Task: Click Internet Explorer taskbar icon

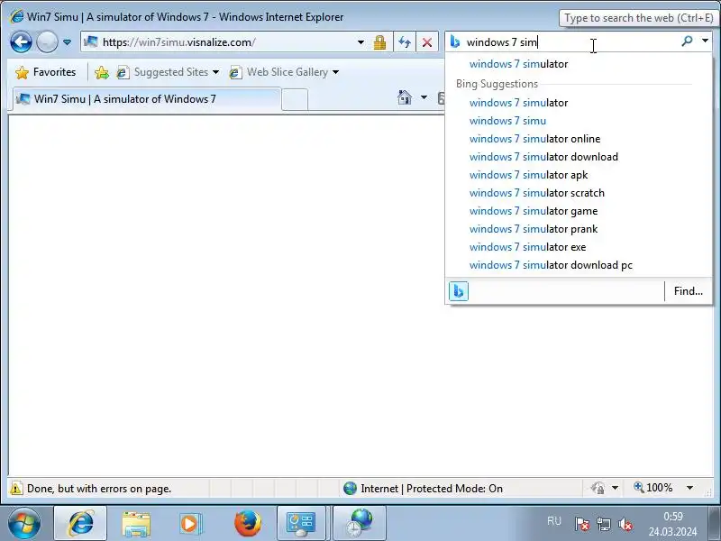Action: point(80,523)
